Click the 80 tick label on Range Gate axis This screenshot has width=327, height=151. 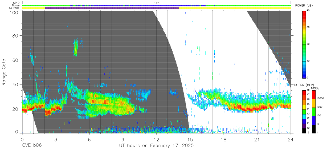coord(15,36)
